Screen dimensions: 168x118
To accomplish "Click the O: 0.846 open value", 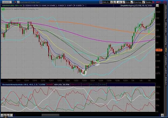I will (x=43, y=6).
